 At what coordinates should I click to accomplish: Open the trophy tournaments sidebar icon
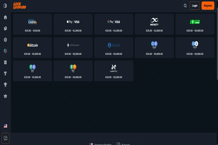(5, 84)
